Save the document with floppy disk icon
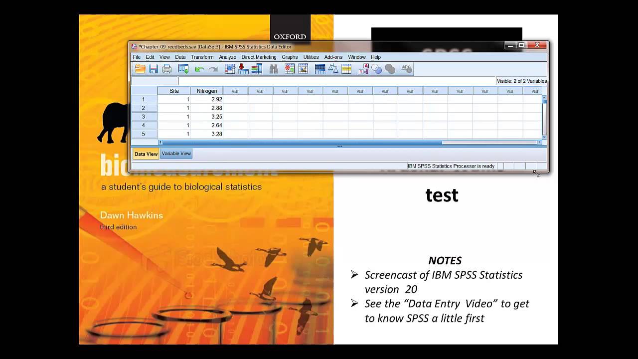This screenshot has height=359, width=638. point(154,69)
